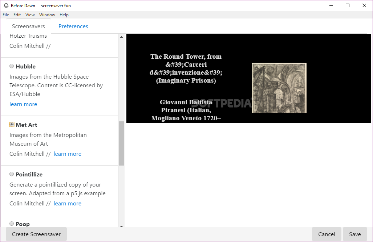Click the scrollbar up arrow in screensaver list
The width and height of the screenshot is (373, 242).
(122, 37)
